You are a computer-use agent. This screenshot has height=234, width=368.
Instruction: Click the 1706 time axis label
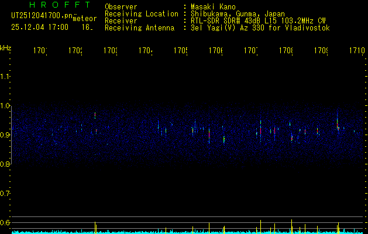[216, 50]
